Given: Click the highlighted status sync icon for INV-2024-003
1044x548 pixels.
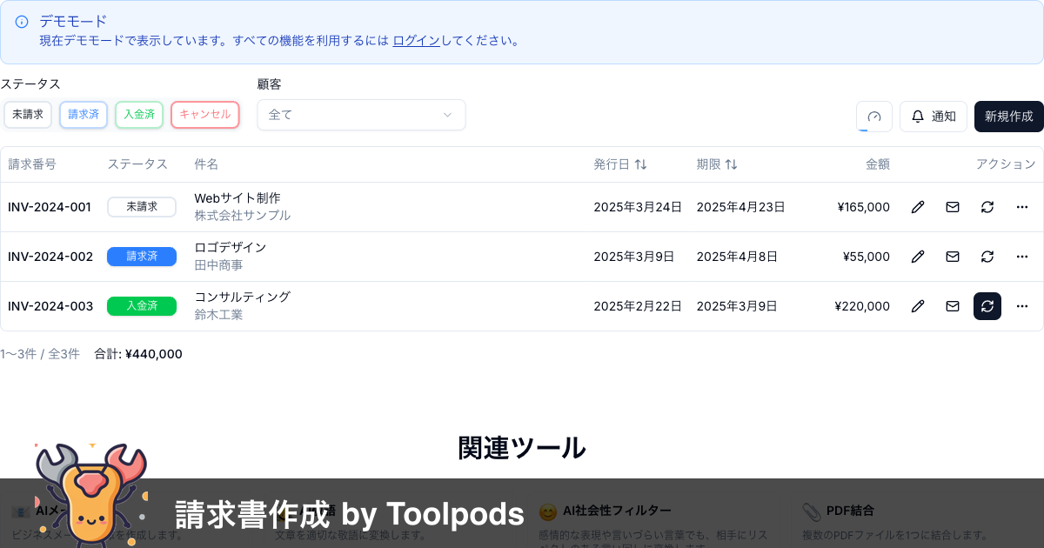Looking at the screenshot, I should [x=987, y=306].
